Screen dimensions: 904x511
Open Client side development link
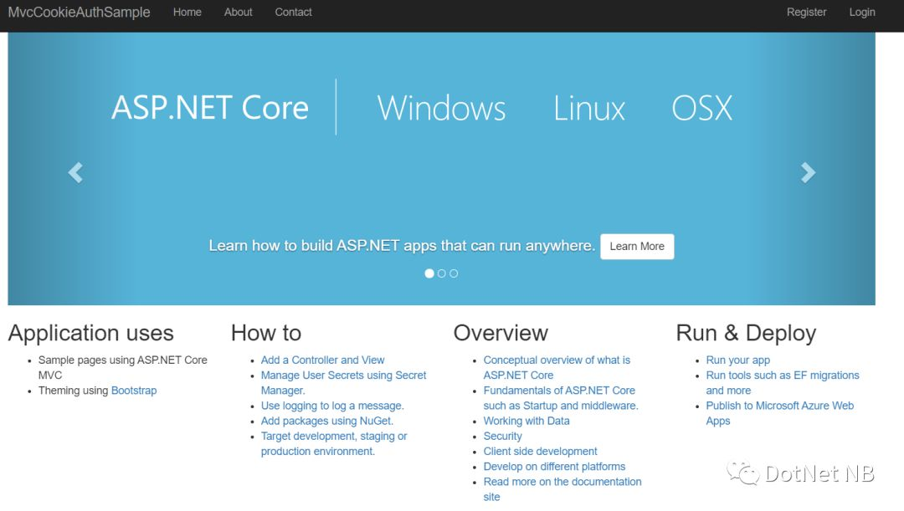coord(540,451)
